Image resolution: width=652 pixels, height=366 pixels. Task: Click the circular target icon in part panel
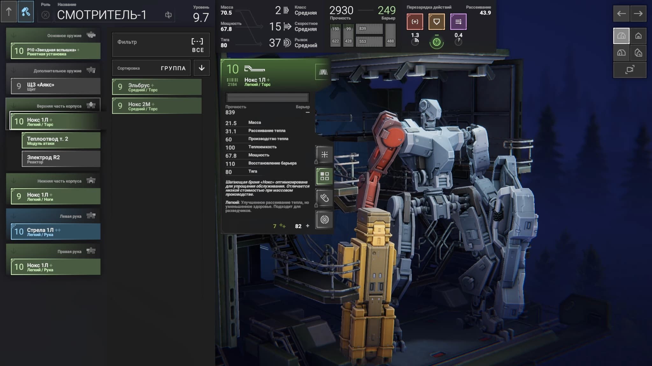pyautogui.click(x=324, y=220)
